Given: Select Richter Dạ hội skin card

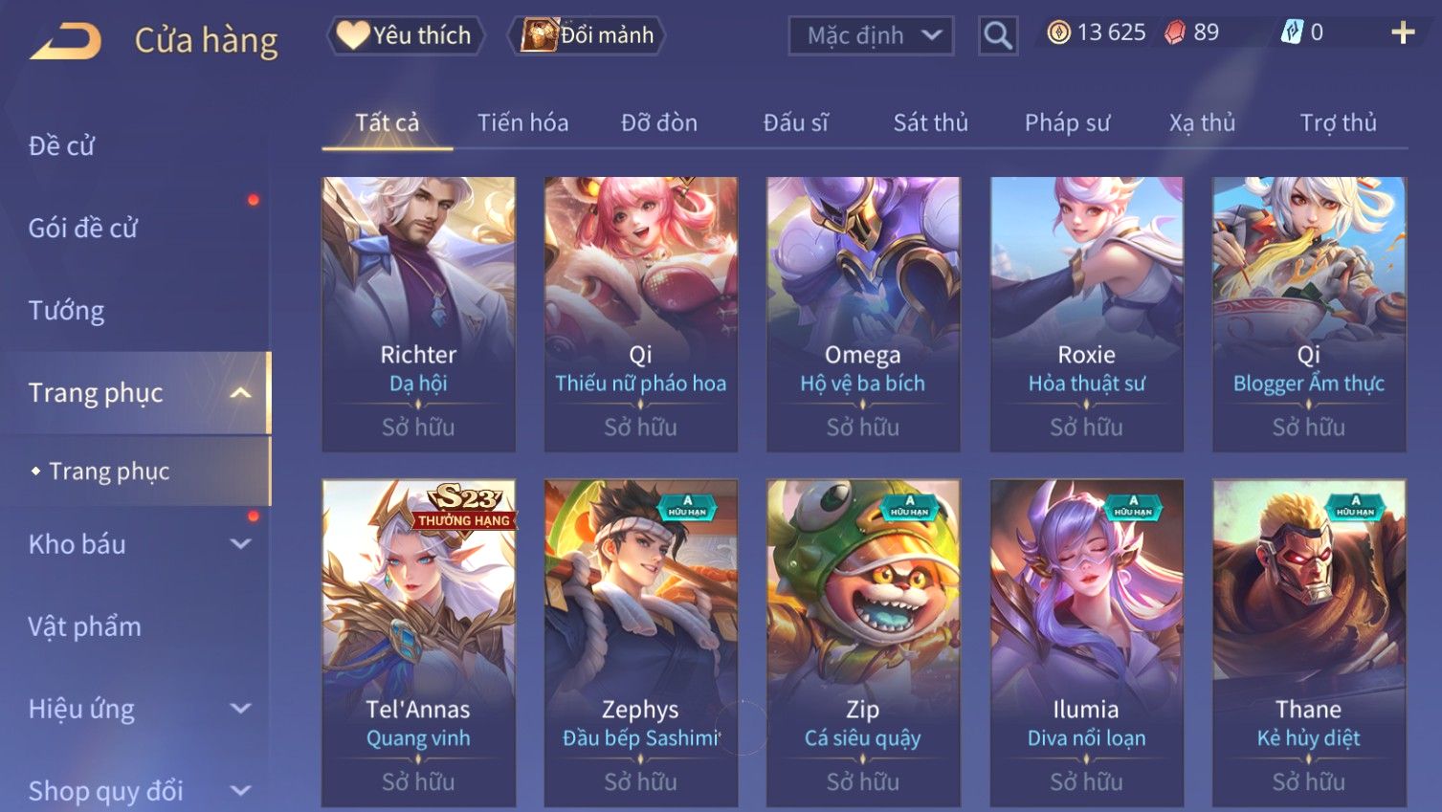Looking at the screenshot, I should click(418, 314).
